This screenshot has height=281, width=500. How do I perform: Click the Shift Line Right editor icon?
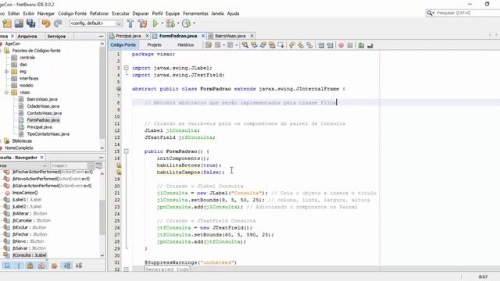click(330, 45)
